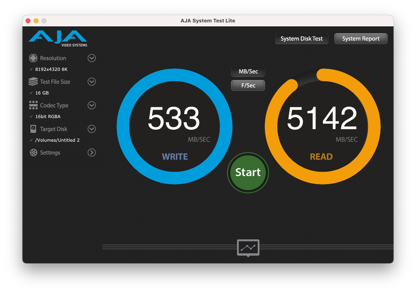Screen dimensions: 416x293
Task: Expand the Target Disk dropdown arrow
Action: coord(92,129)
